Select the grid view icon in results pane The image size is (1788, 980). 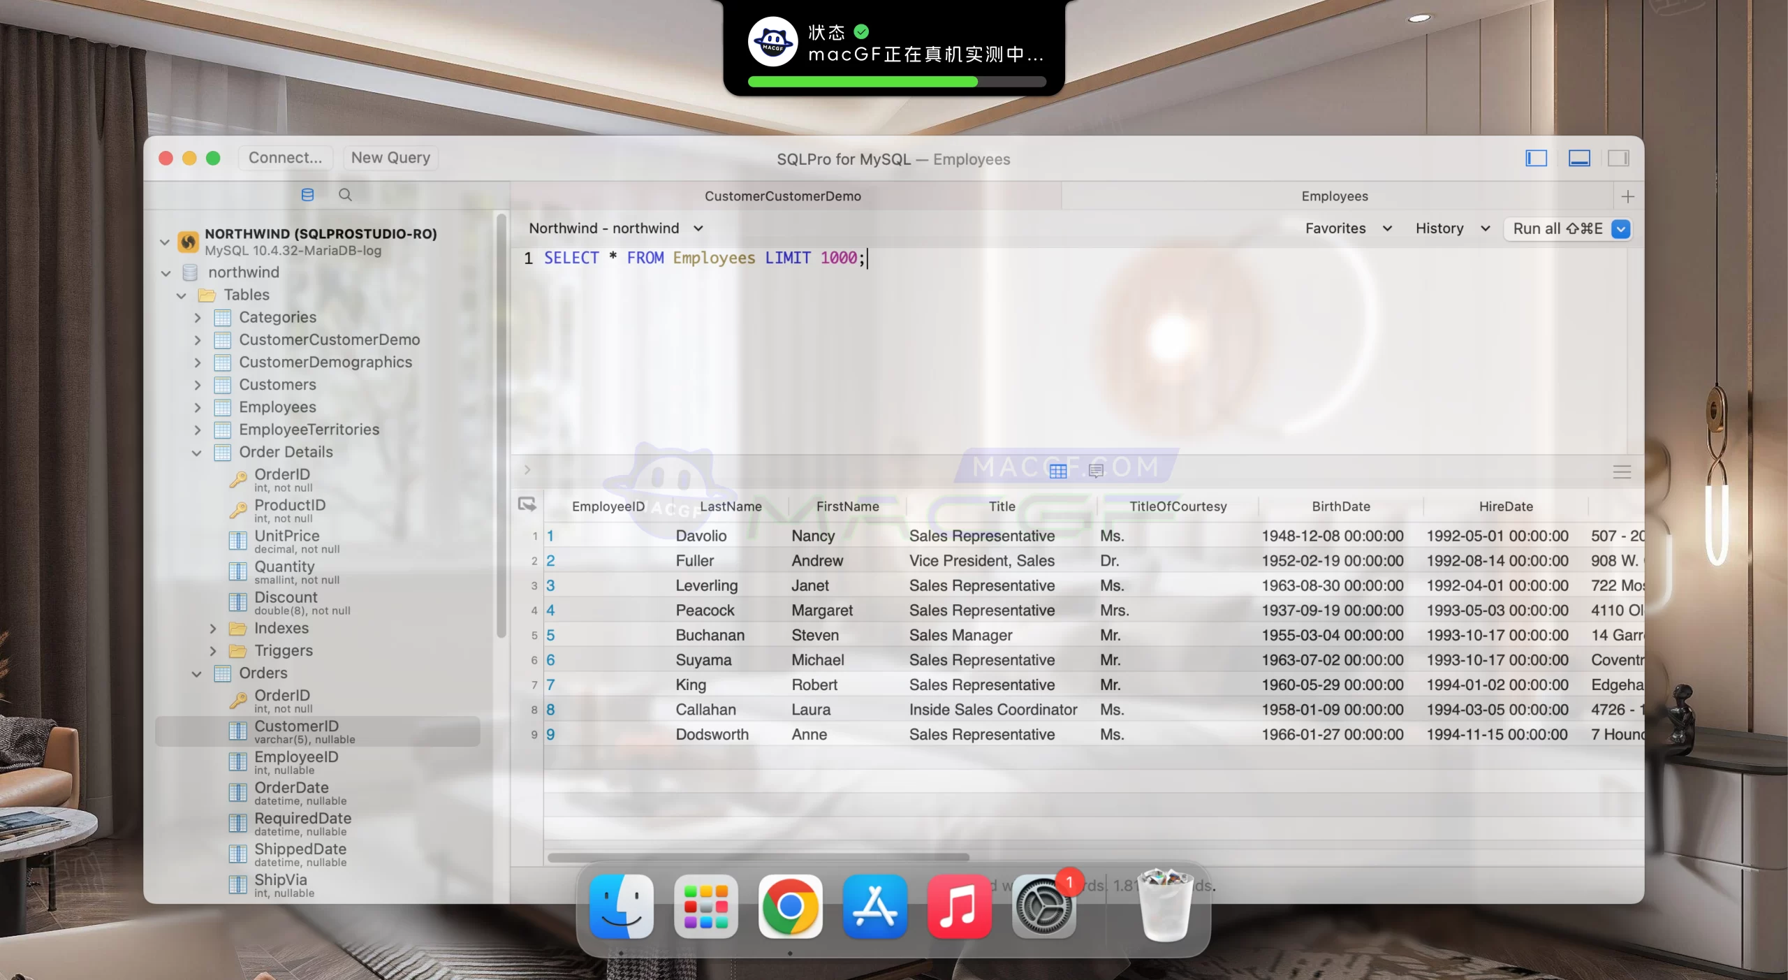1058,470
